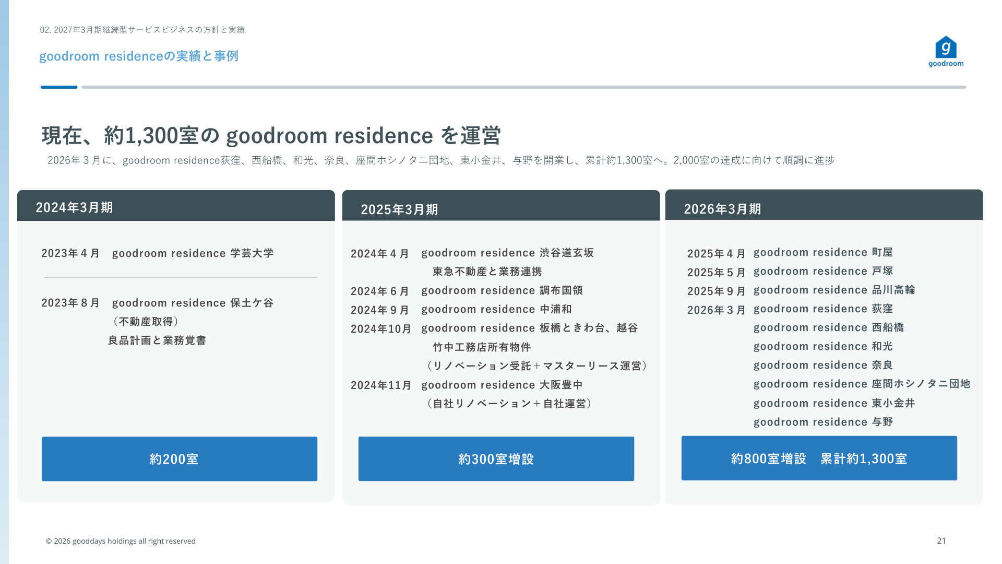Click the 2024年3月期 column header

point(176,206)
